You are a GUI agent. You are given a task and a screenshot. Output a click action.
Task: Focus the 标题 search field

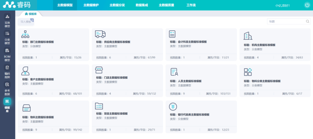tap(289, 21)
